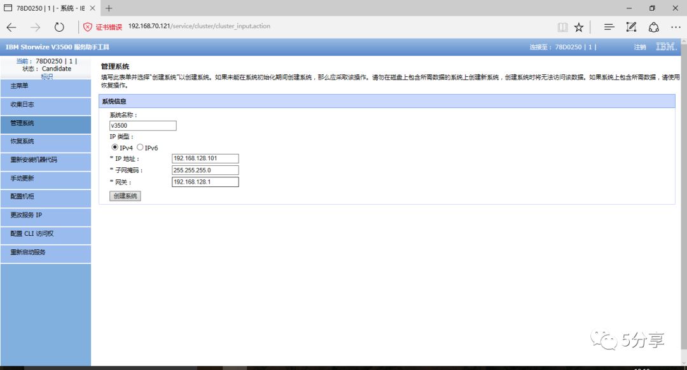Open the reading view book icon
The width and height of the screenshot is (687, 370).
562,27
